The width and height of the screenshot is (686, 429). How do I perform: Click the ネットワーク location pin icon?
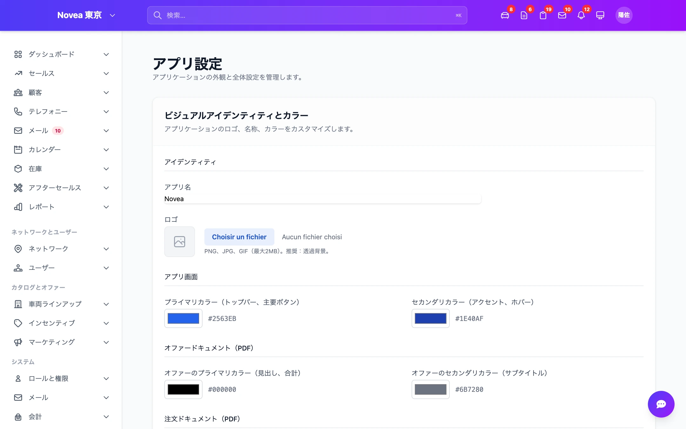tap(18, 249)
